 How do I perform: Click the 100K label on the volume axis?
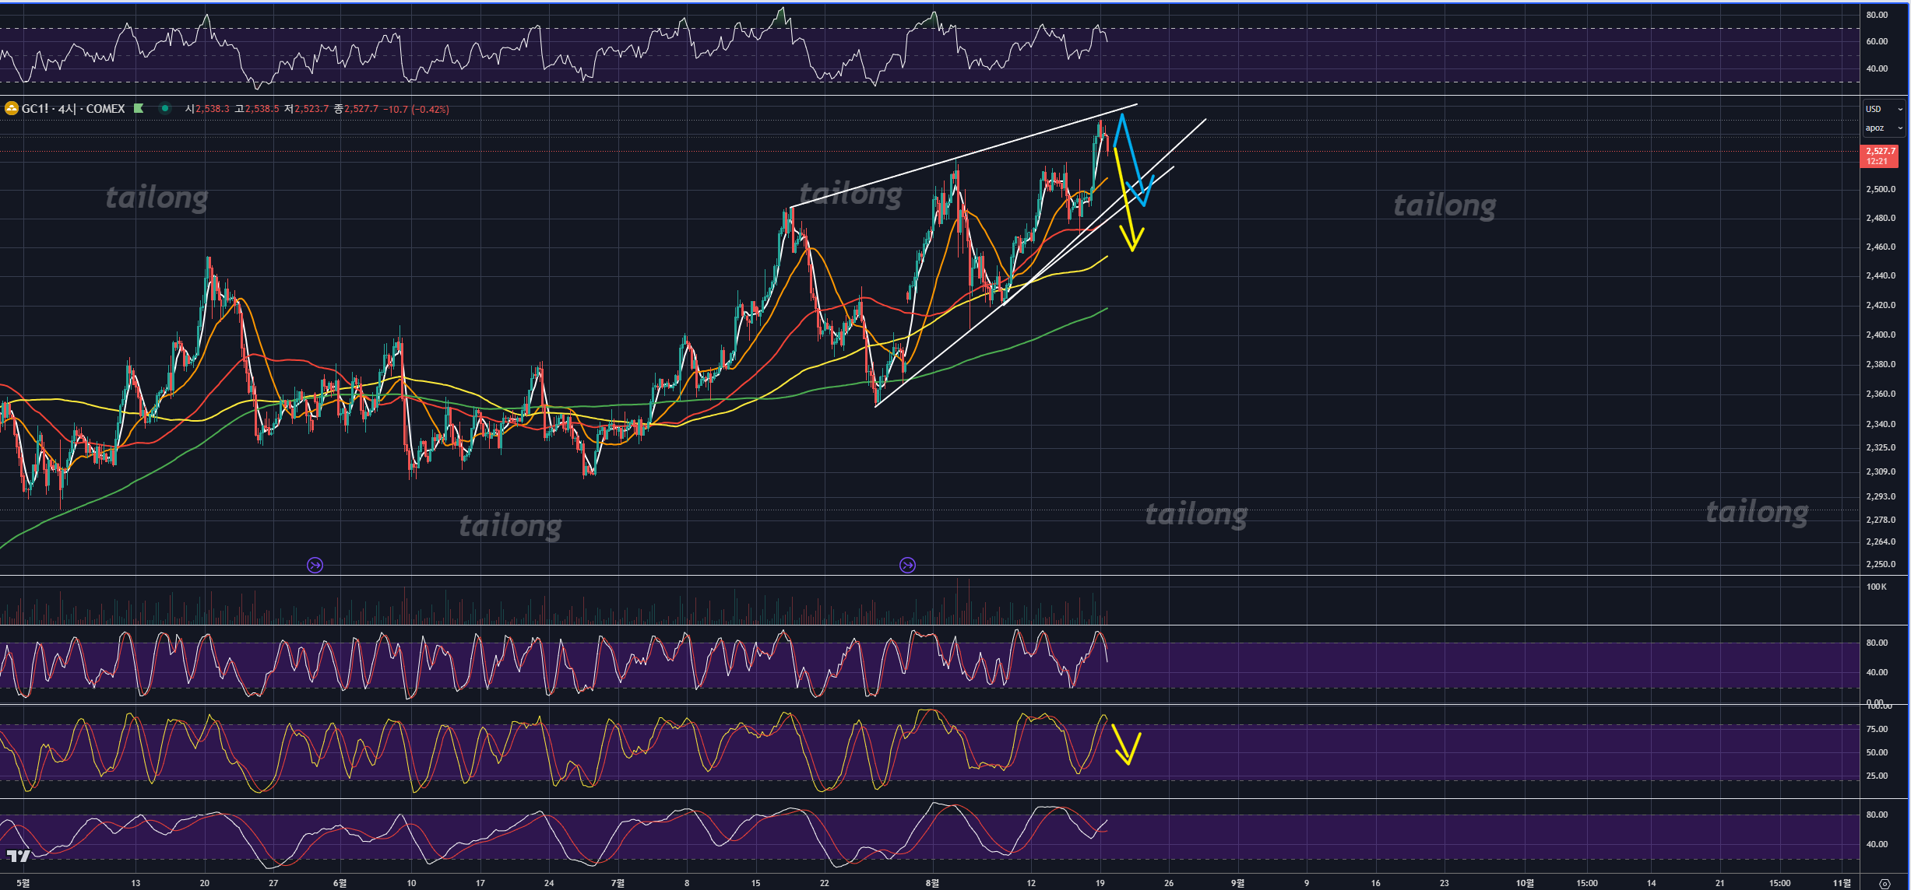(1876, 587)
